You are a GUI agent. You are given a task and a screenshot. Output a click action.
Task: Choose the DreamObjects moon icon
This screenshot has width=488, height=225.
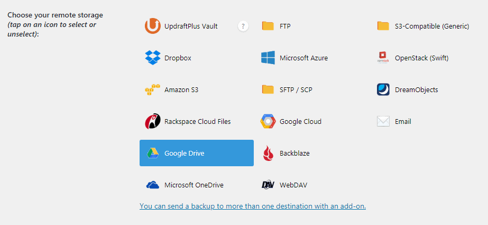tap(383, 90)
